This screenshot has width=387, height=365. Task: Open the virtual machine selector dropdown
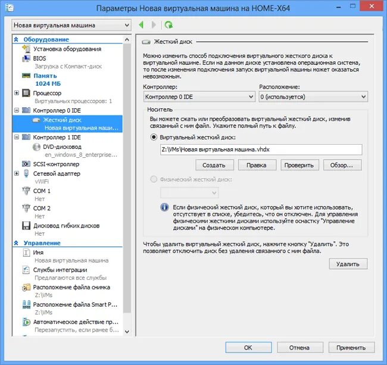click(x=71, y=25)
